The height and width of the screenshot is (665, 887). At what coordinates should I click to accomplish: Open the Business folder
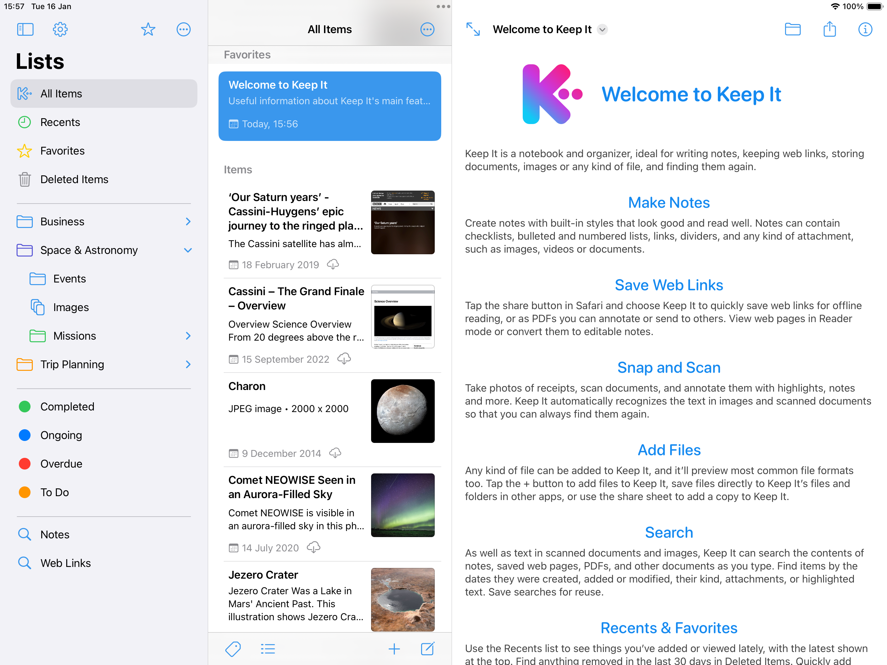coord(104,221)
